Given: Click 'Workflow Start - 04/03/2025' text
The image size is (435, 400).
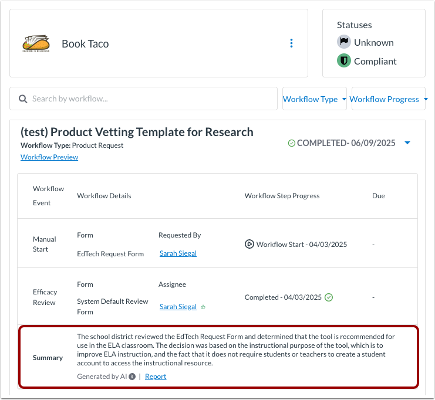Looking at the screenshot, I should point(302,245).
